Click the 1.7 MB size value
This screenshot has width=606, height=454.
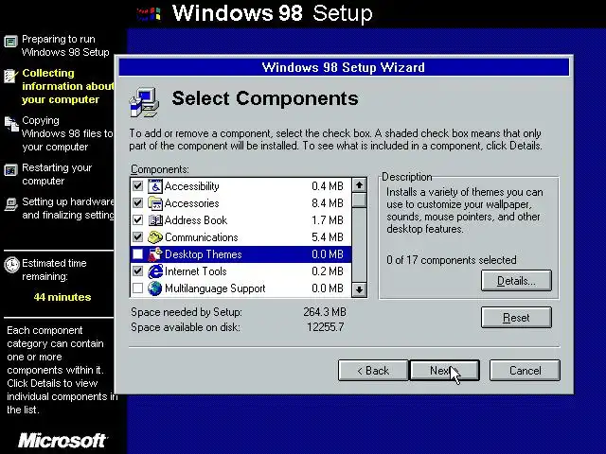(328, 220)
